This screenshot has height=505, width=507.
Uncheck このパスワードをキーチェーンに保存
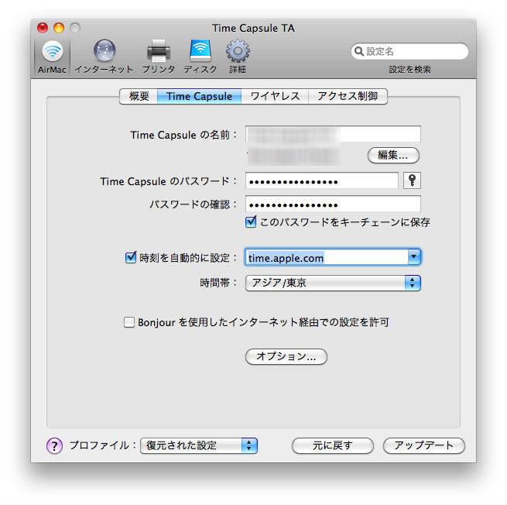coord(251,222)
